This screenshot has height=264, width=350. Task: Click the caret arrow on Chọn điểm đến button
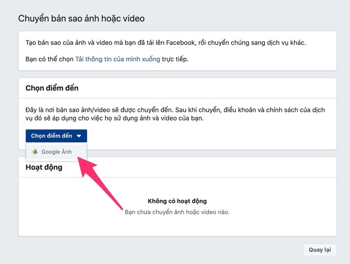point(79,136)
